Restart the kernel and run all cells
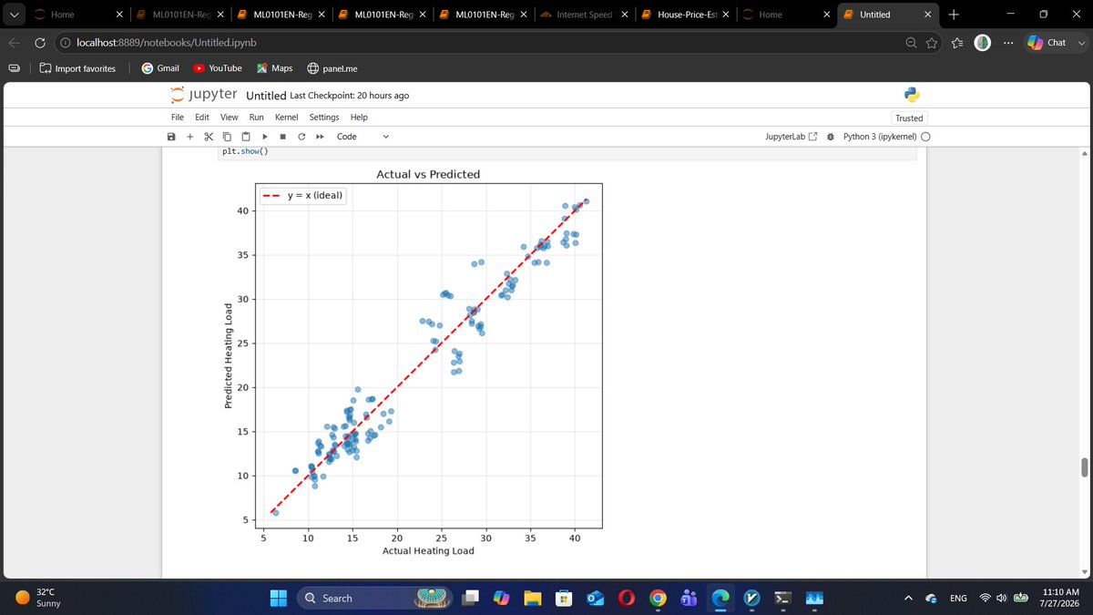The width and height of the screenshot is (1093, 615). 320,137
